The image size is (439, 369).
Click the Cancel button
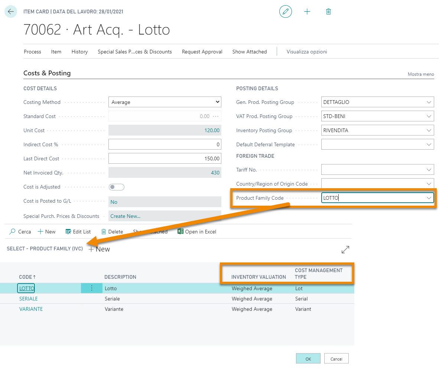click(336, 359)
